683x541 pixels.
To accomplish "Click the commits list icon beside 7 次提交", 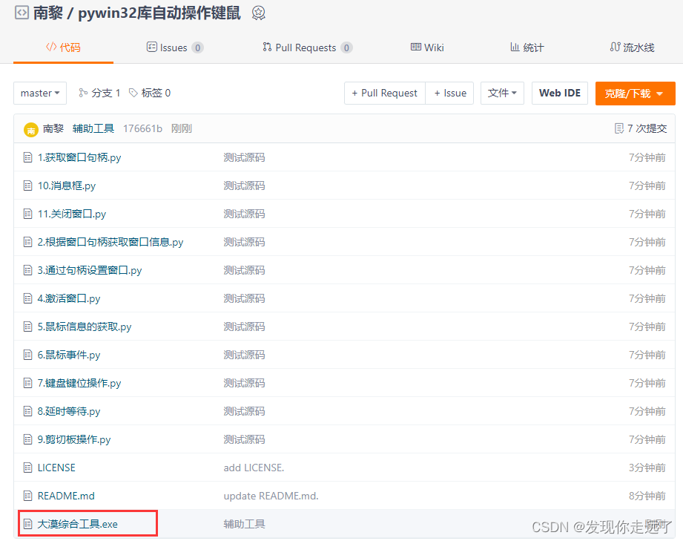I will tap(619, 128).
